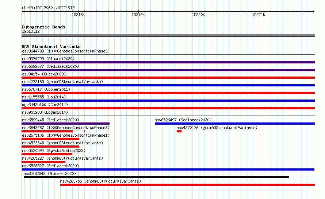
Task: Click the 15219k ruler marker
Action: click(x=138, y=15)
